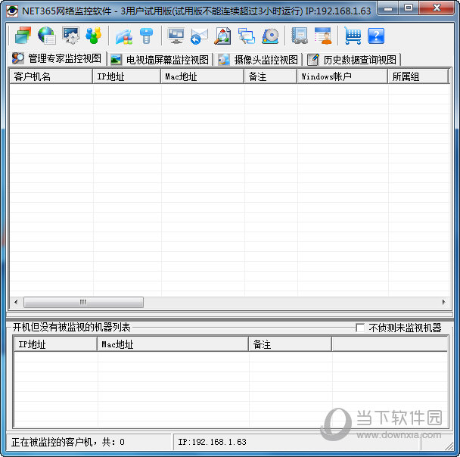Click the blue key icon

pyautogui.click(x=146, y=36)
